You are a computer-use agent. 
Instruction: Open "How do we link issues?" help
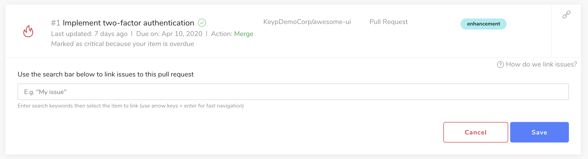pos(541,64)
